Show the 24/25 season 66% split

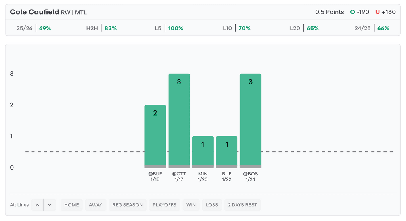[372, 28]
